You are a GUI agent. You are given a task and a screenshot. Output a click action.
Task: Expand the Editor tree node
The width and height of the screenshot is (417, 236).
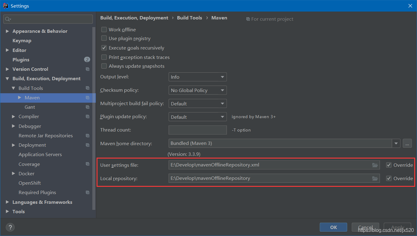pos(7,50)
